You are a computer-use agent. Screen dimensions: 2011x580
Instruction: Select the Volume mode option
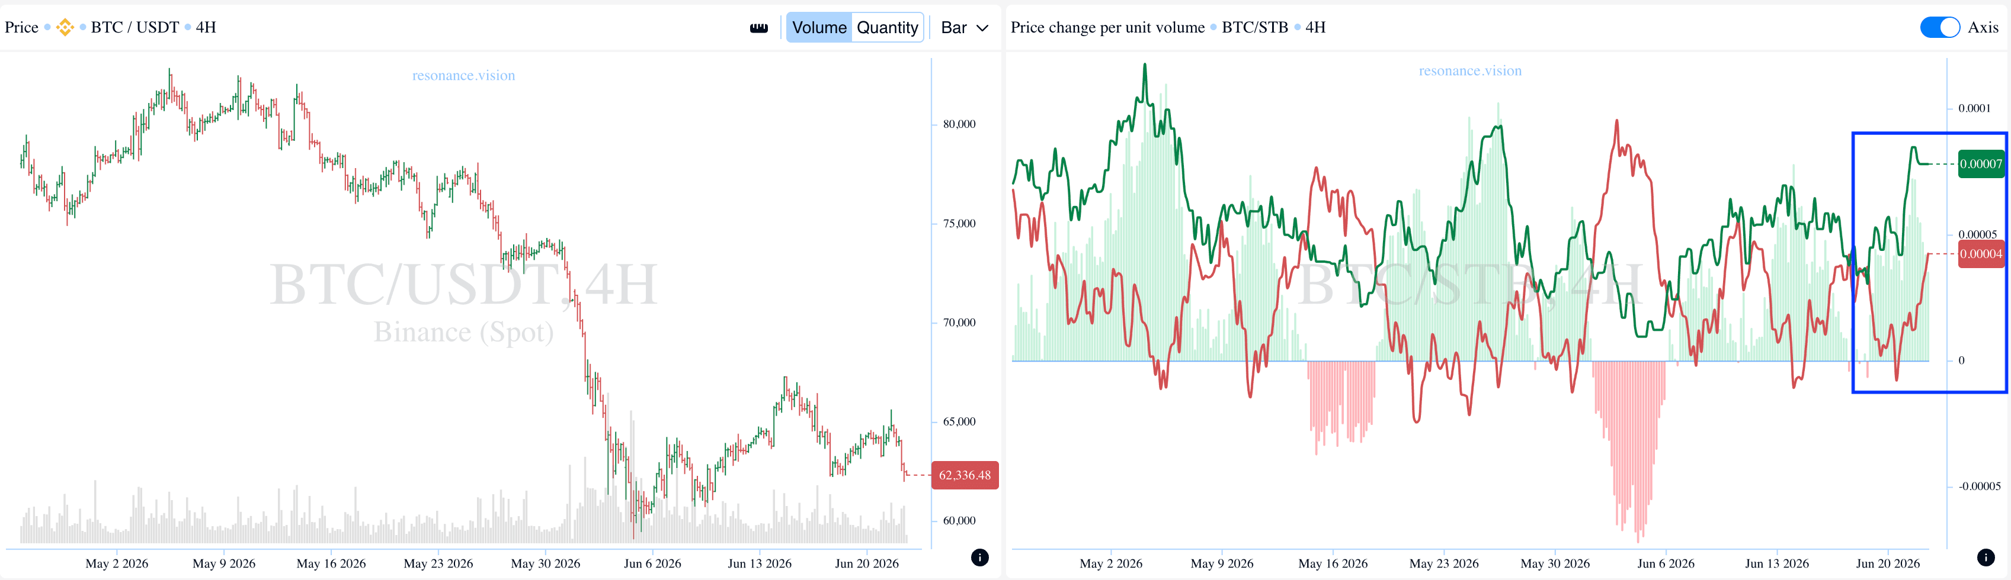pyautogui.click(x=819, y=27)
